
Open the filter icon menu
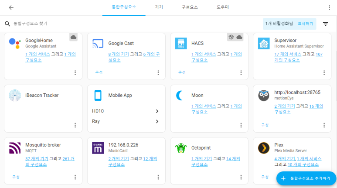326,24
